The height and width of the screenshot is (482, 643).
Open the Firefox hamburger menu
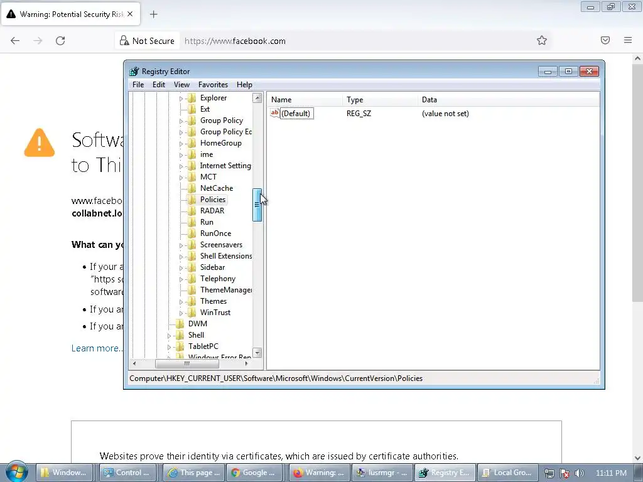pyautogui.click(x=628, y=40)
